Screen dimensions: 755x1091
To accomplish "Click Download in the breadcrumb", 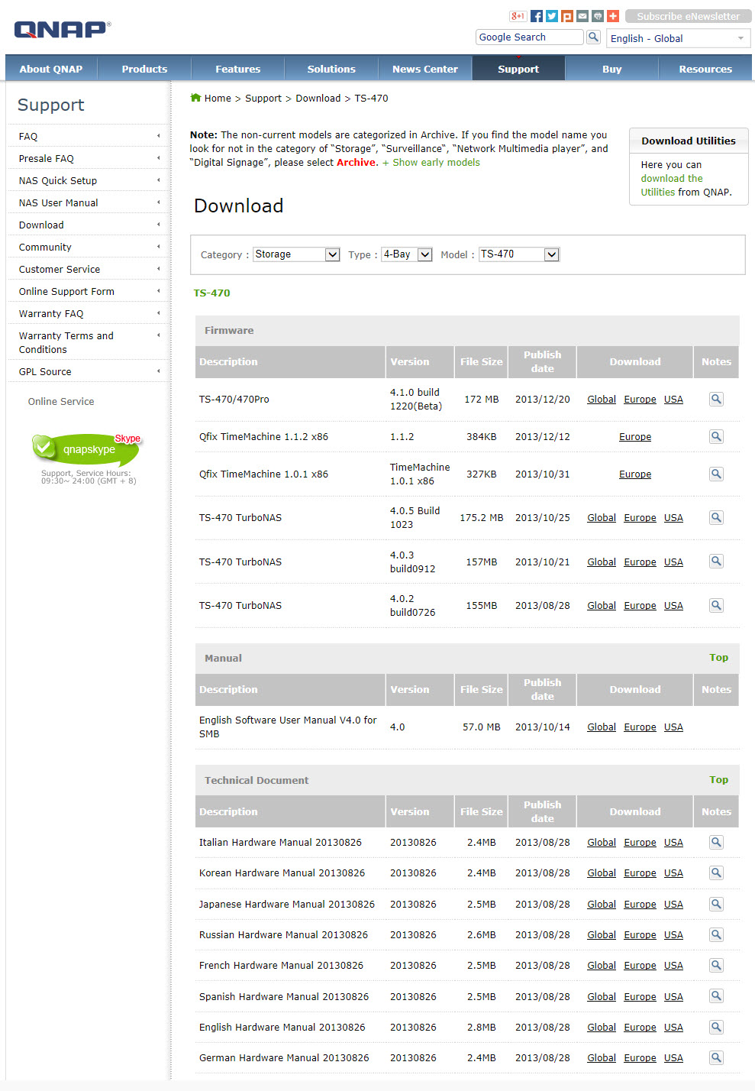I will [318, 98].
